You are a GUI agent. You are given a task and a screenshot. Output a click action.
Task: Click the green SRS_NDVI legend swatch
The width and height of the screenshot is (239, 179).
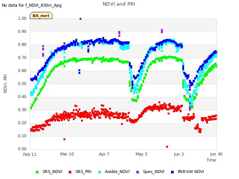(37, 172)
